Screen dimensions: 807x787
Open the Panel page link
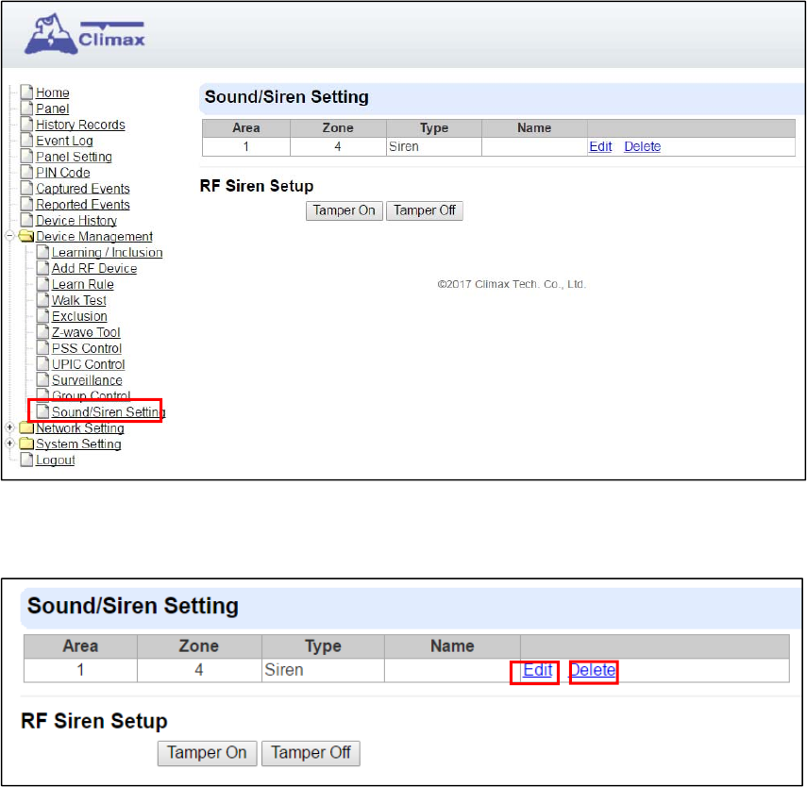(x=53, y=109)
